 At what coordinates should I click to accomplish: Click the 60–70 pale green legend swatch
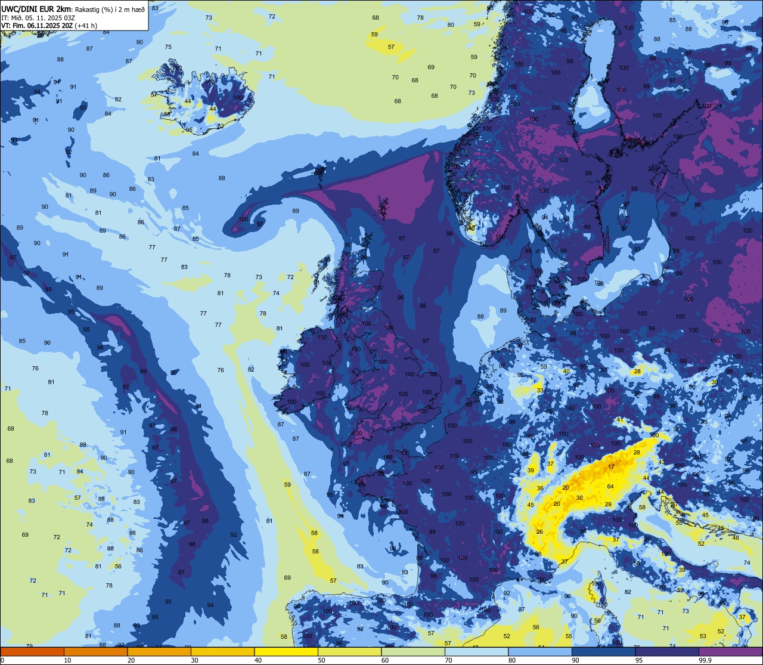tap(413, 651)
